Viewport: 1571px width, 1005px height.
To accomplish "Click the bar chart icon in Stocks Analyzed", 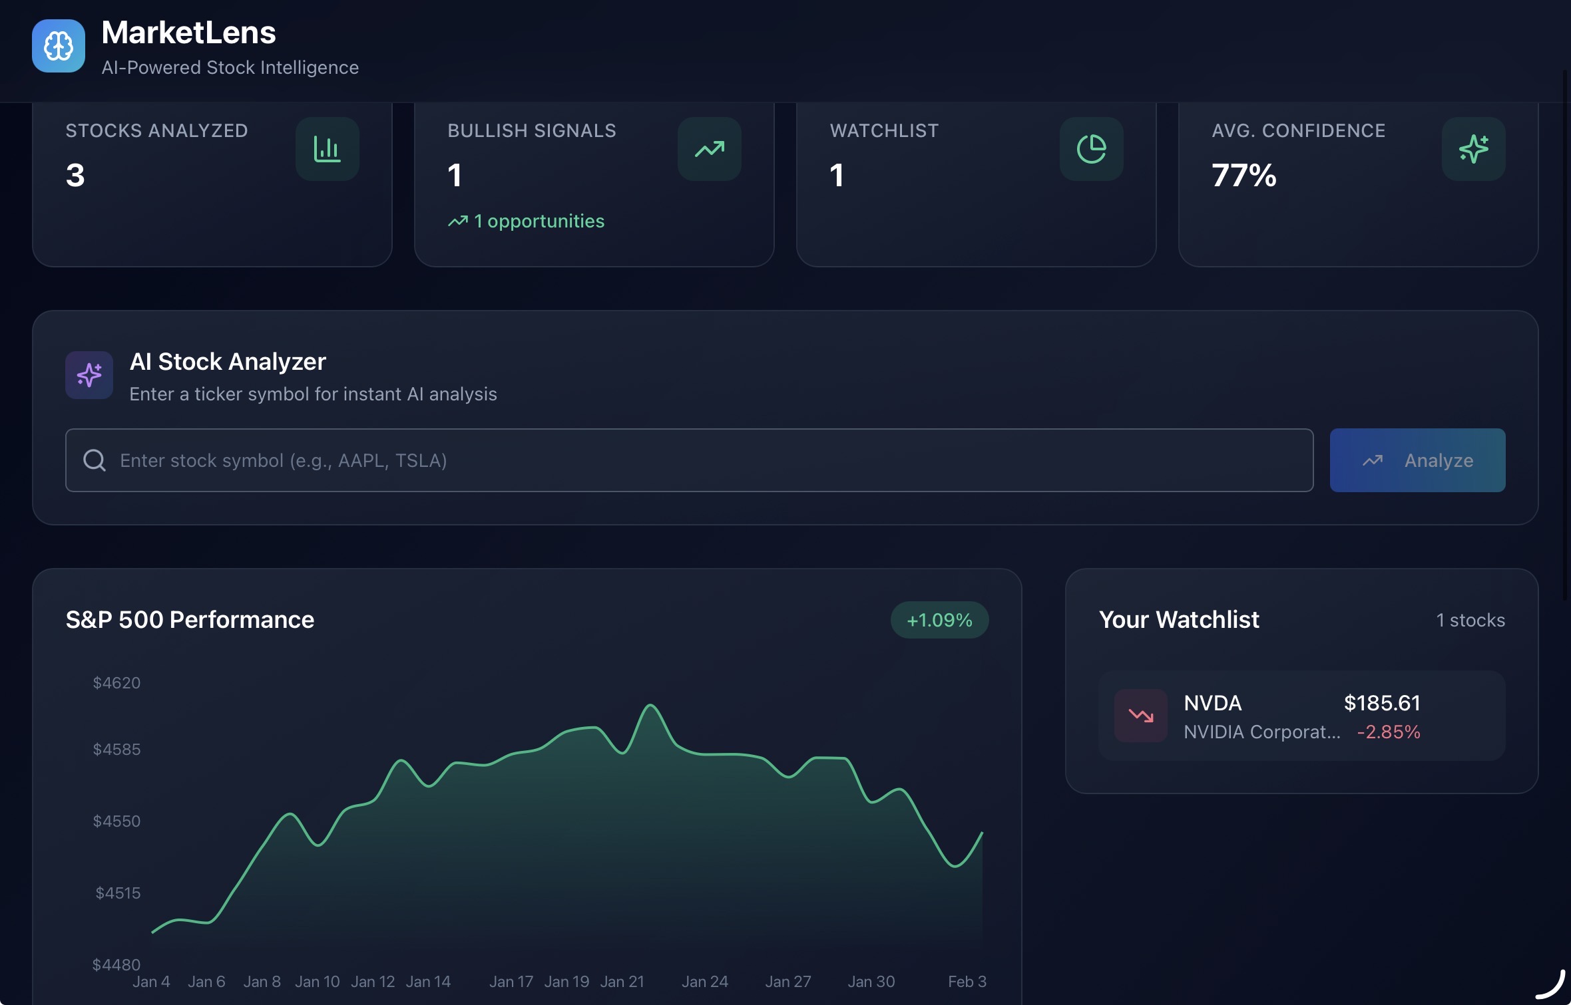I will point(327,149).
